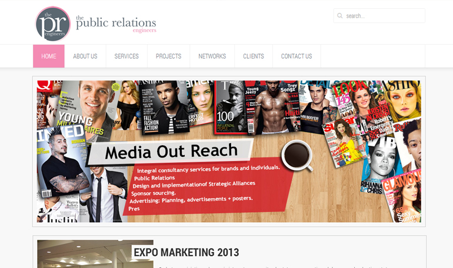The image size is (453, 268).
Task: Open the EXPO MARKETING 2013 article heading
Action: click(x=186, y=252)
